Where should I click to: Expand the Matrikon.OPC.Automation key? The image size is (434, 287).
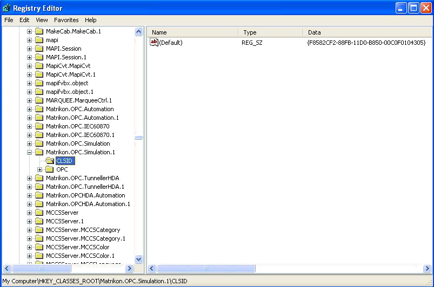pos(29,109)
